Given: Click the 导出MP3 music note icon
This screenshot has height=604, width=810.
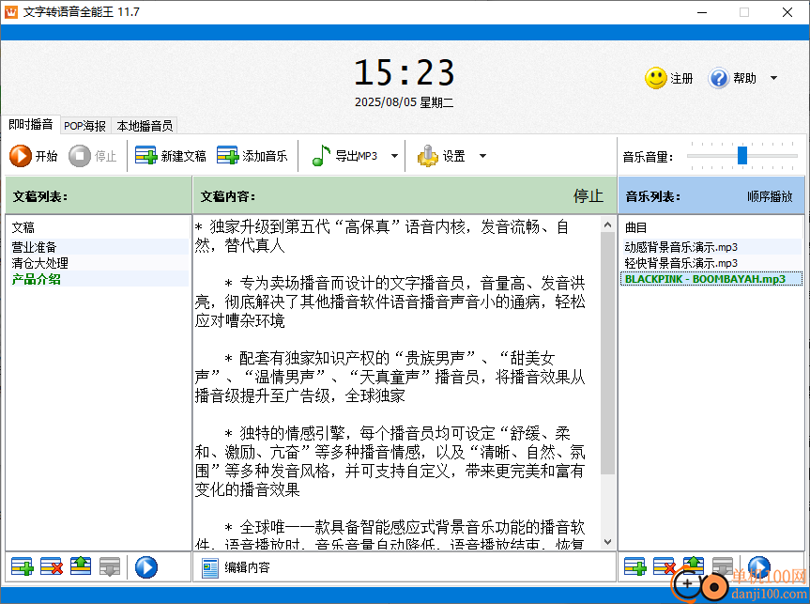Looking at the screenshot, I should click(x=322, y=156).
